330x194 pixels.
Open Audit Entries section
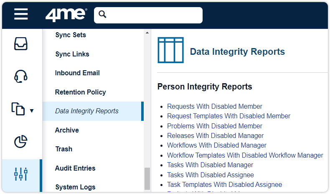(x=75, y=168)
